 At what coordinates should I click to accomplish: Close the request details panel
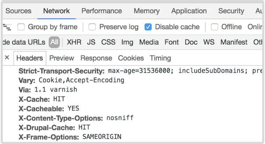tap(7, 58)
